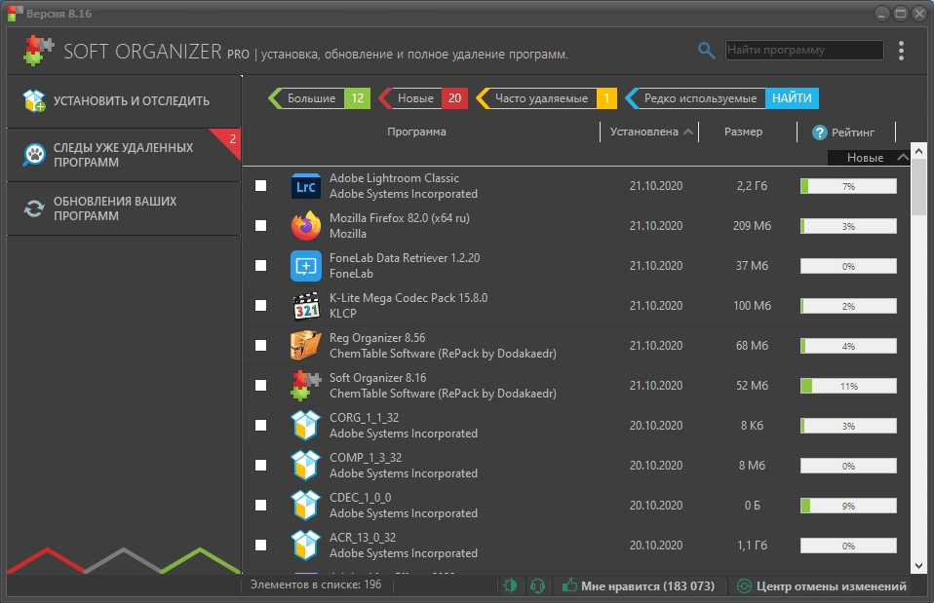Screen dimensions: 934x603
Task: Open the three-dot options menu
Action: (901, 51)
